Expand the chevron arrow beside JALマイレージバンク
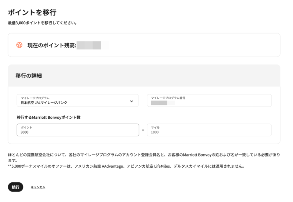293x202 pixels. pyautogui.click(x=131, y=101)
